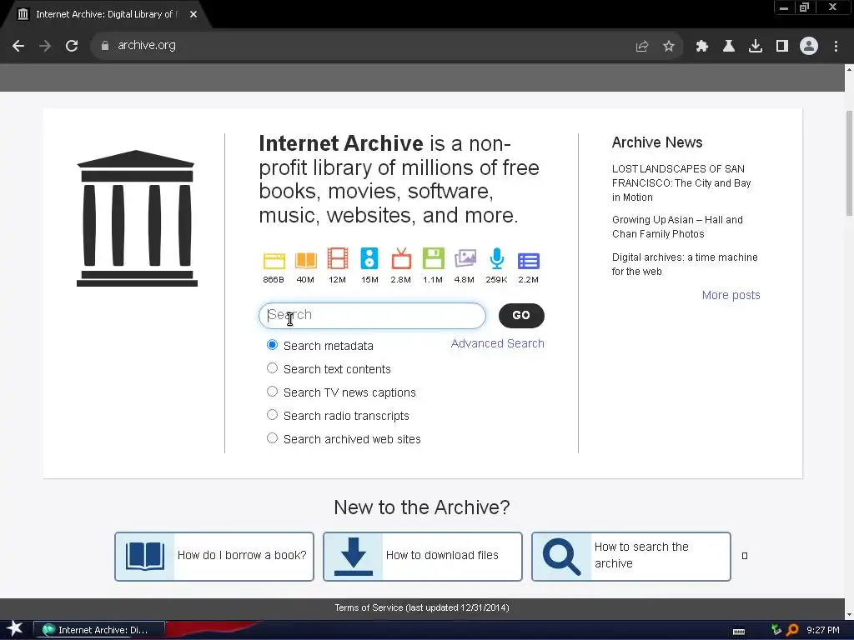
Task: Select the Search text contents option
Action: coord(273,368)
